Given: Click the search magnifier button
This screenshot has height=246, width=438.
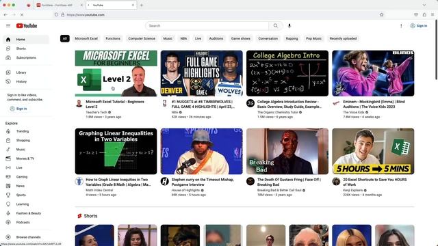Looking at the screenshot, I should tap(276, 26).
